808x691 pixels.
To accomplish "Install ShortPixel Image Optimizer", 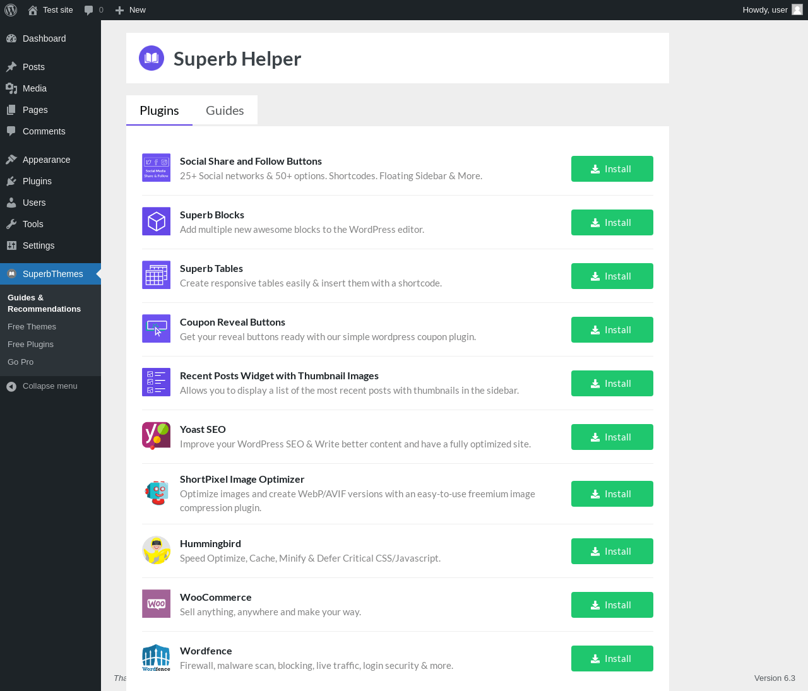I will click(612, 493).
